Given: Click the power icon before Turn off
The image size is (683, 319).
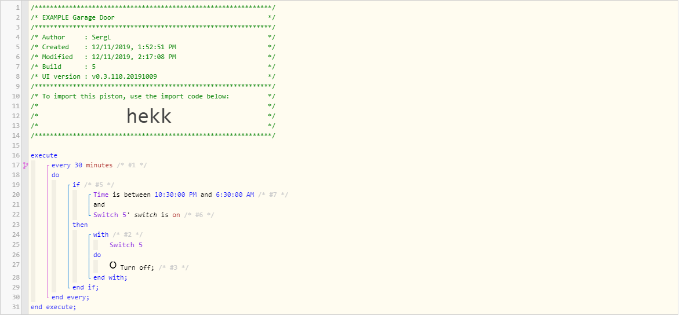Looking at the screenshot, I should coord(113,265).
